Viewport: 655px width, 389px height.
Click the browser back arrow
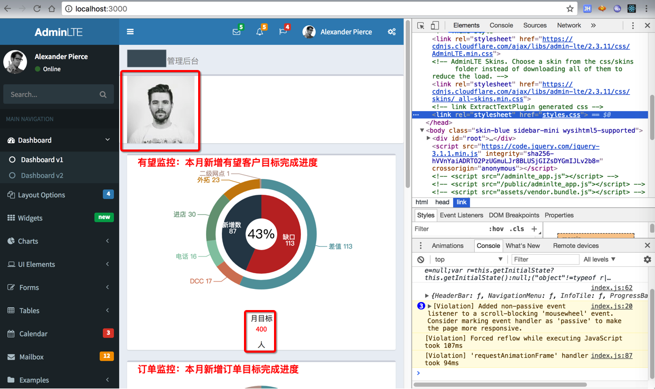tap(7, 9)
